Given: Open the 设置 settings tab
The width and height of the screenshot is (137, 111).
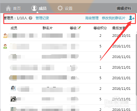Looking at the screenshot, I should pyautogui.click(x=65, y=8).
